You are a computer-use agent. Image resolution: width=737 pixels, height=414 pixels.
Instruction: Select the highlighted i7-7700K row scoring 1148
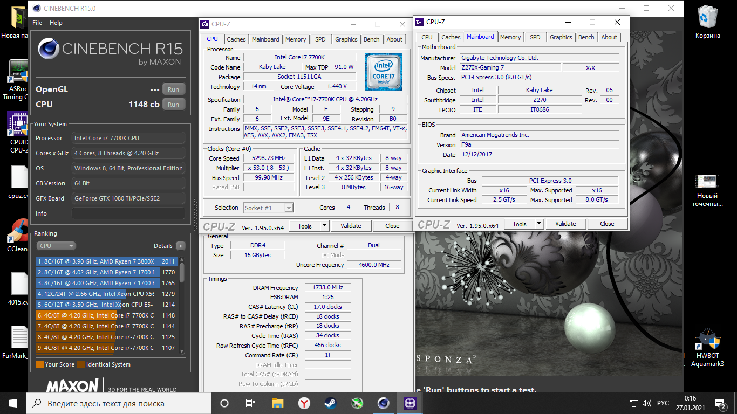[x=106, y=315]
